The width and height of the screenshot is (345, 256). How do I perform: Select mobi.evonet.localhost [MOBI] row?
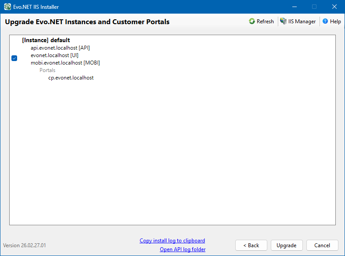pos(65,63)
